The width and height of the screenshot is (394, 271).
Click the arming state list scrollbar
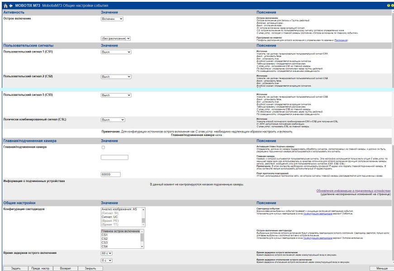coord(142,239)
